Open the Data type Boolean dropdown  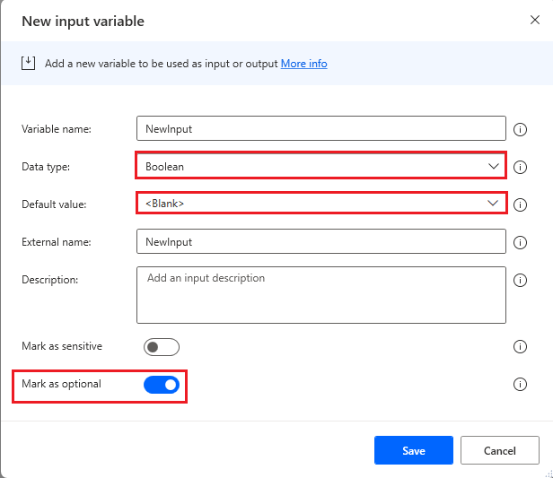(321, 166)
